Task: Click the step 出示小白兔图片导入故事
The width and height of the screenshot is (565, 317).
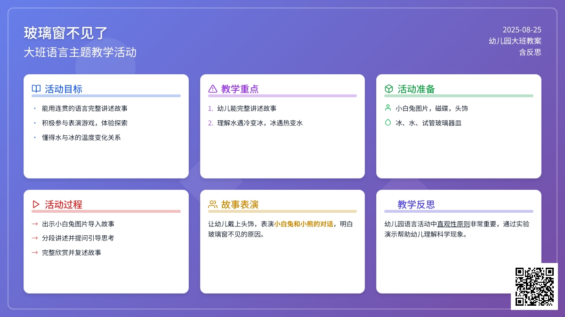Action: [78, 224]
